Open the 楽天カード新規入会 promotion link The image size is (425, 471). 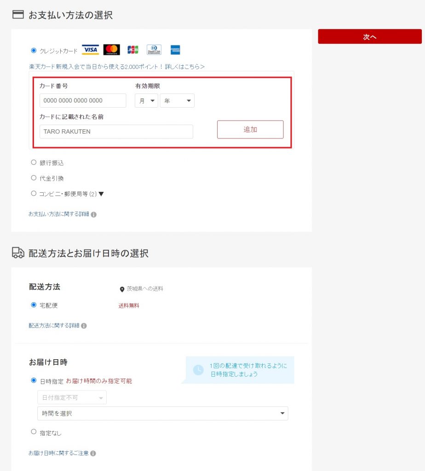[x=117, y=67]
